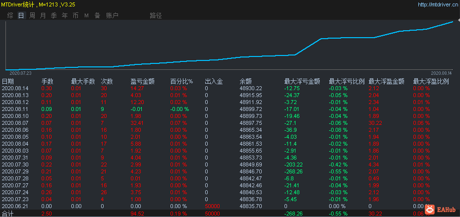
Task: Click the 出入金 column header
Action: (x=214, y=82)
